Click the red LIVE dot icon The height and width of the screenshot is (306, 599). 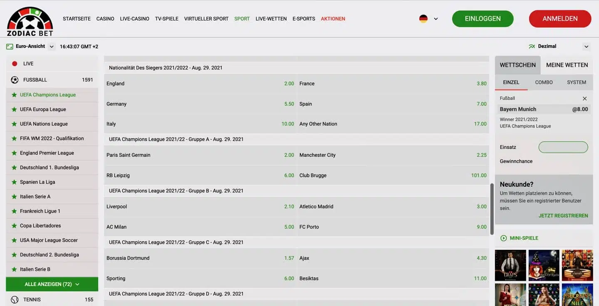[x=15, y=64]
